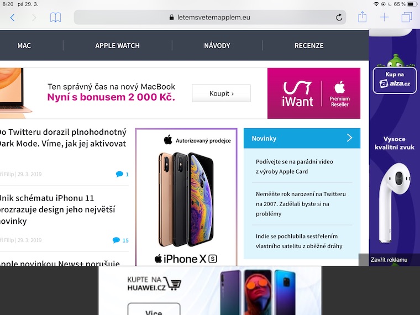
Task: Add a new tab with plus icon
Action: pyautogui.click(x=384, y=17)
